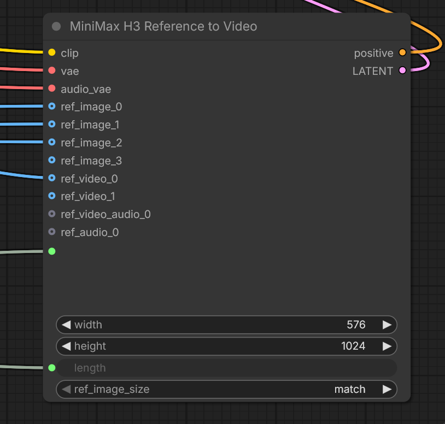This screenshot has height=424, width=445.
Task: Decrease height with the left arrow
Action: (66, 346)
